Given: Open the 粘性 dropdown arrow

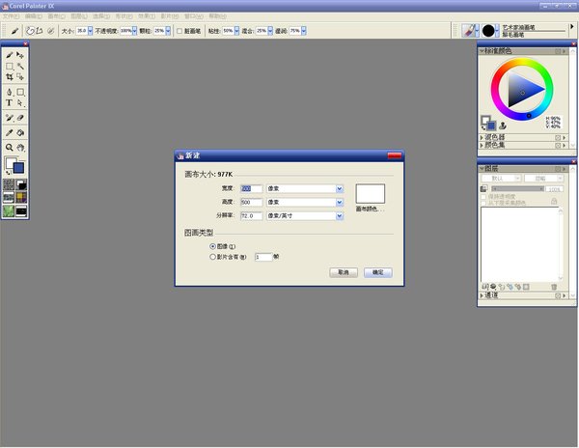Looking at the screenshot, I should click(236, 31).
